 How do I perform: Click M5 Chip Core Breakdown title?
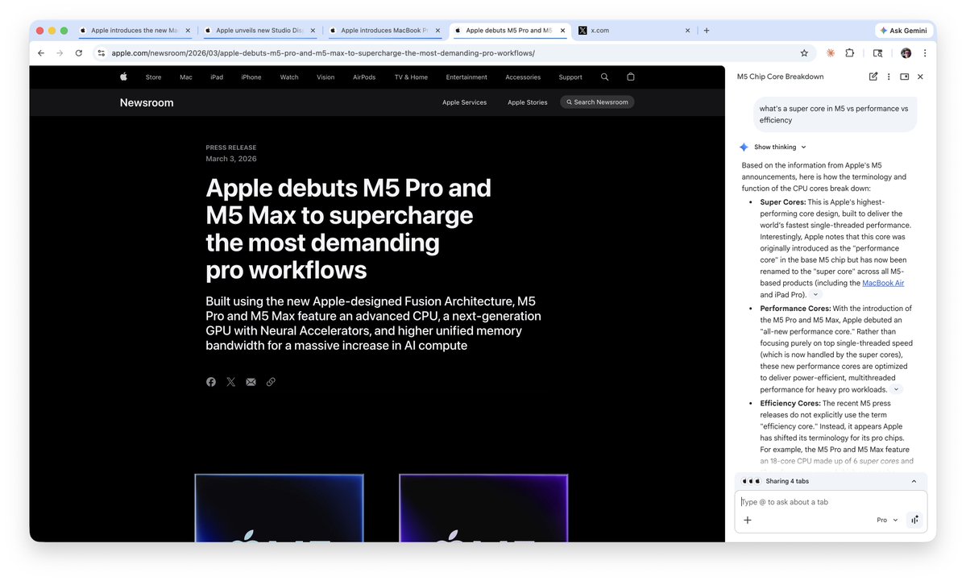(x=780, y=77)
